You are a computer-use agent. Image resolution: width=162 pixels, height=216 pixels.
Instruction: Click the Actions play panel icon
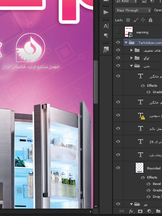click(x=106, y=12)
